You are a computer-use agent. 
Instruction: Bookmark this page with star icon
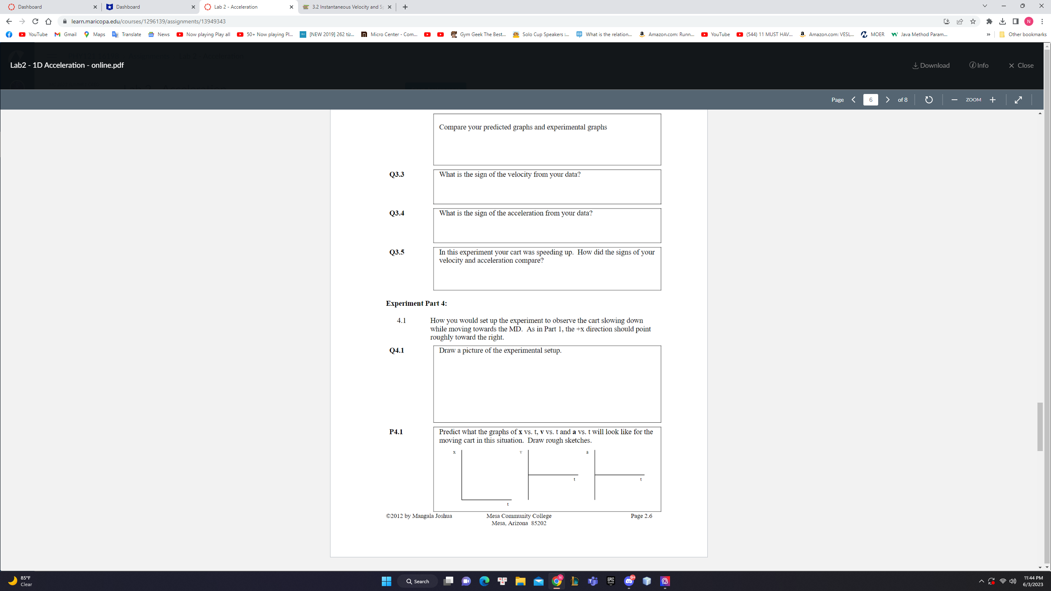tap(973, 21)
